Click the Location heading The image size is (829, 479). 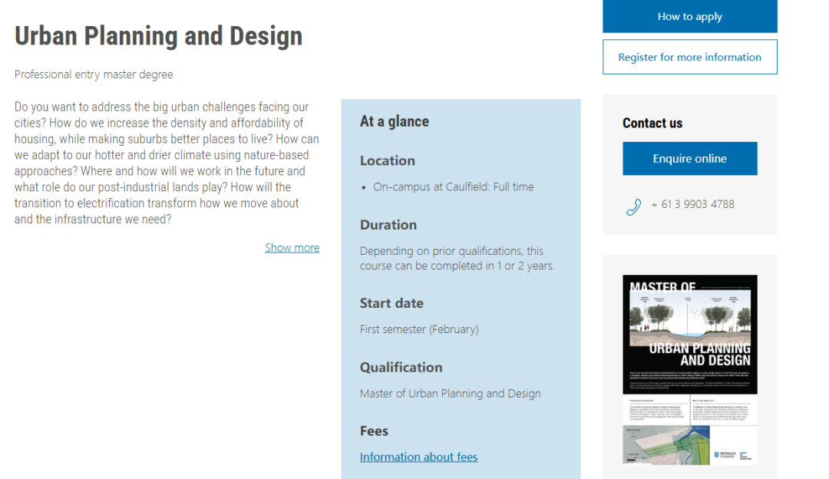pos(387,160)
